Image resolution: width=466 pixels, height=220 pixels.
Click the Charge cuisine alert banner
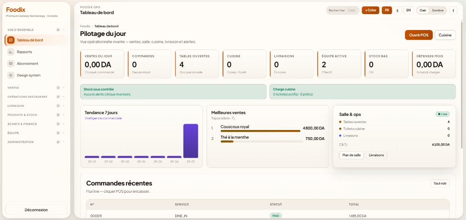click(363, 91)
